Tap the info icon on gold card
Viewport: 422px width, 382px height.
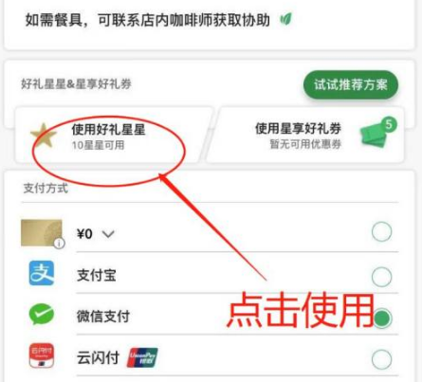pyautogui.click(x=59, y=243)
